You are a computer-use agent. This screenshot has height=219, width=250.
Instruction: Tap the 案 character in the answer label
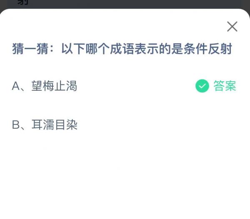coord(230,86)
